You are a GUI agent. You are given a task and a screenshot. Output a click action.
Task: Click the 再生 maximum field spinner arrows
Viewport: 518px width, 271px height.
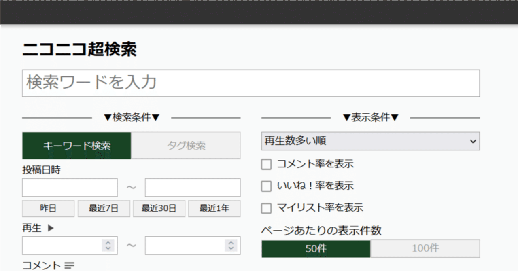pos(231,246)
